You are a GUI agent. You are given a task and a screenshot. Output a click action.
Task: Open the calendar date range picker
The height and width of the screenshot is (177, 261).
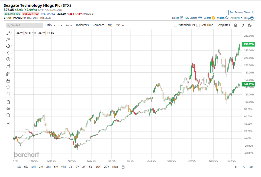(x=123, y=167)
